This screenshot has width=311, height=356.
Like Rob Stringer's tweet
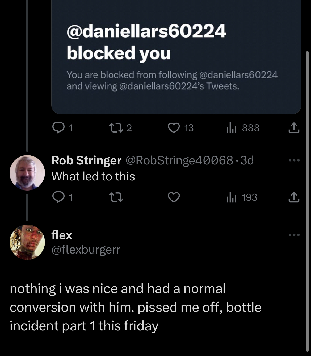pyautogui.click(x=174, y=197)
